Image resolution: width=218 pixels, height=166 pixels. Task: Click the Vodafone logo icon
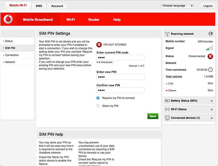9,19
